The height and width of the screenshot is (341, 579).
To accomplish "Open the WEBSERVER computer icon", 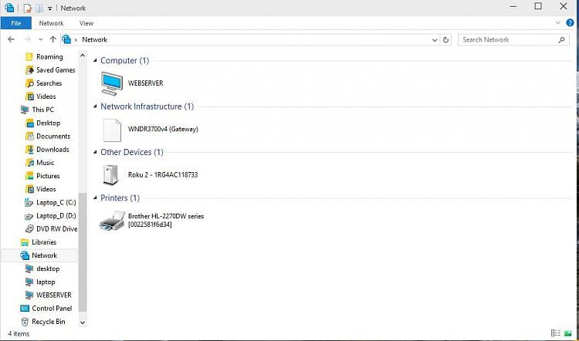I will (112, 83).
